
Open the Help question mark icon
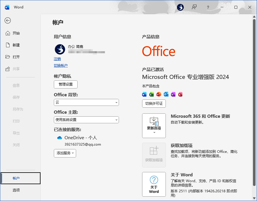208,7
